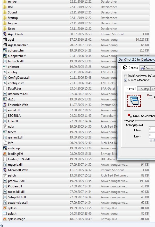Select the loading1024.ddt file name
155x227 pixels.
(x=19, y=159)
